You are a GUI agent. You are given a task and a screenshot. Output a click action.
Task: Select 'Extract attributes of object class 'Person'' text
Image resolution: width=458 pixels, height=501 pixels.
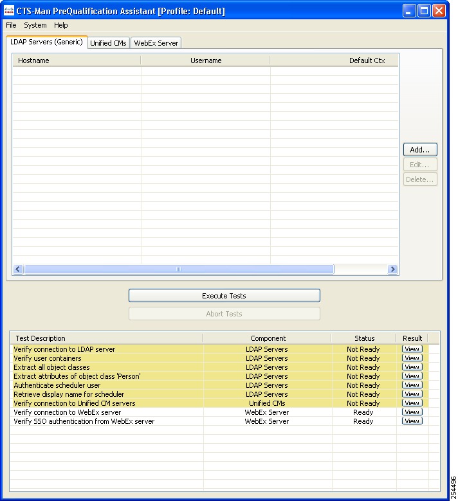[x=77, y=376]
